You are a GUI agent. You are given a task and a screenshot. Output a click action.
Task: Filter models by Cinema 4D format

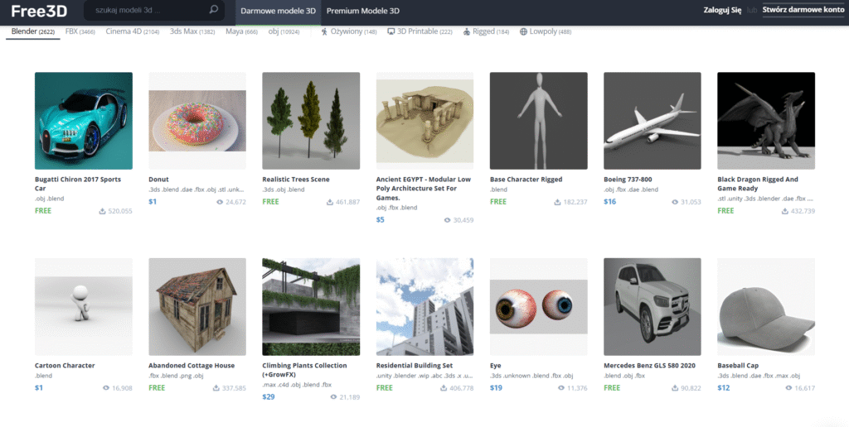click(132, 31)
